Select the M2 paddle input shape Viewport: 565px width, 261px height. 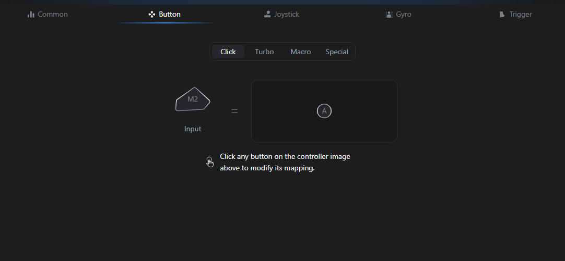click(193, 99)
